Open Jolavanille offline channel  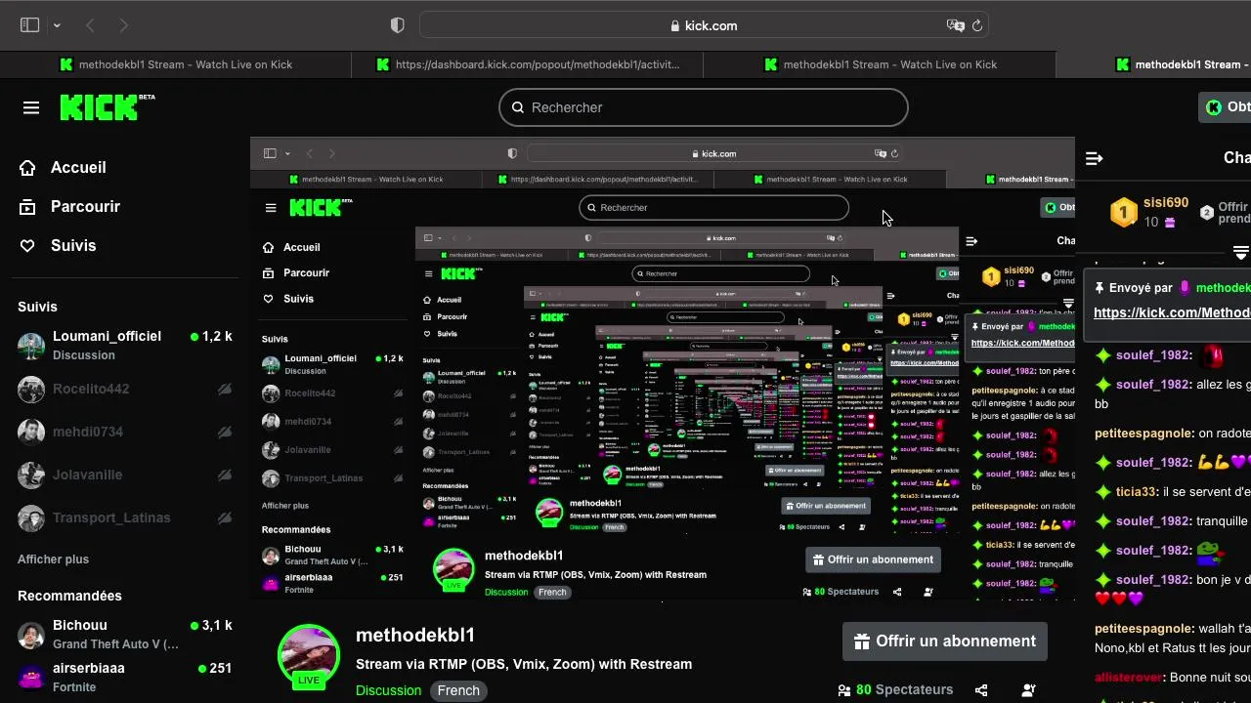click(x=125, y=475)
